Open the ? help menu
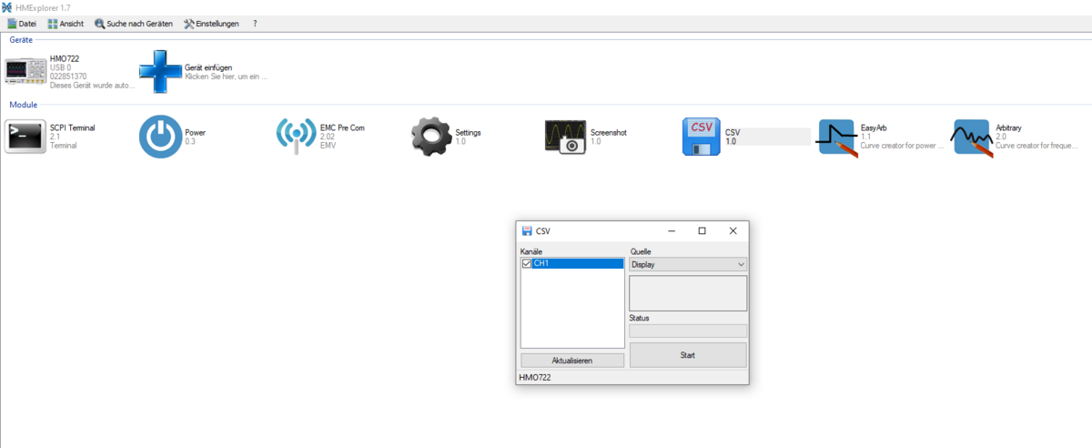The height and width of the screenshot is (448, 1092). point(255,24)
